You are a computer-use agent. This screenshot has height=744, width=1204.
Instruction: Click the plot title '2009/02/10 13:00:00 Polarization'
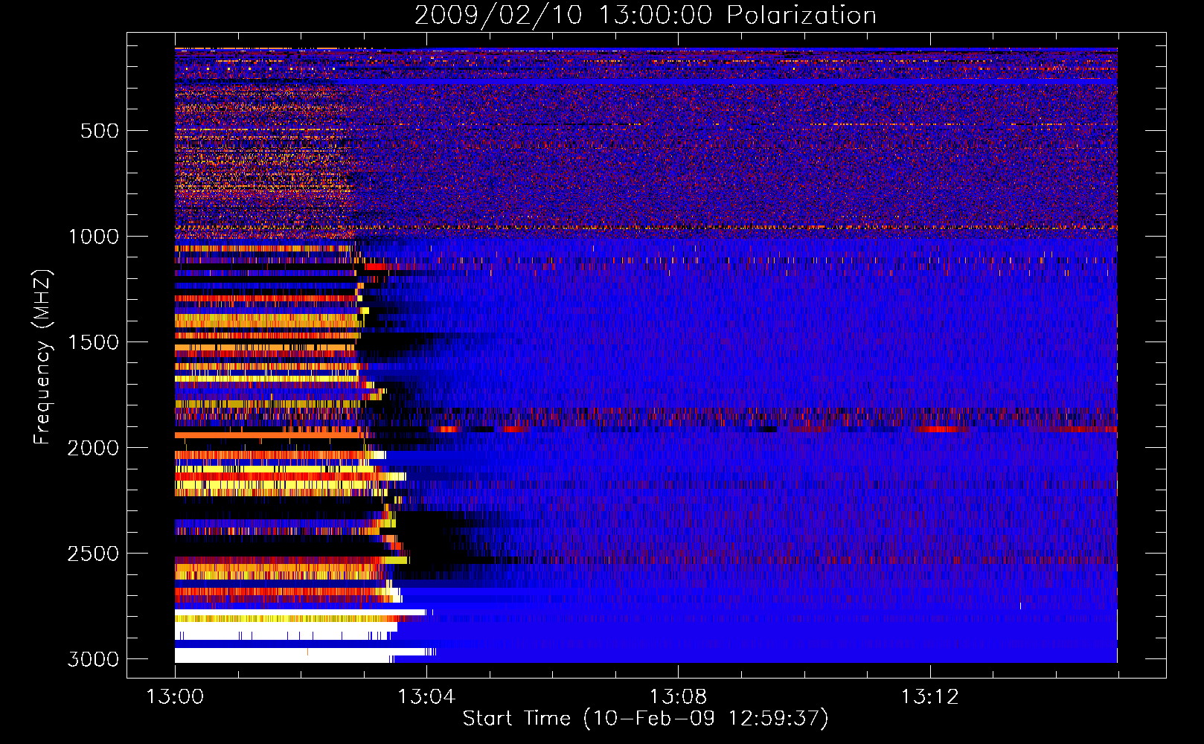coord(645,16)
